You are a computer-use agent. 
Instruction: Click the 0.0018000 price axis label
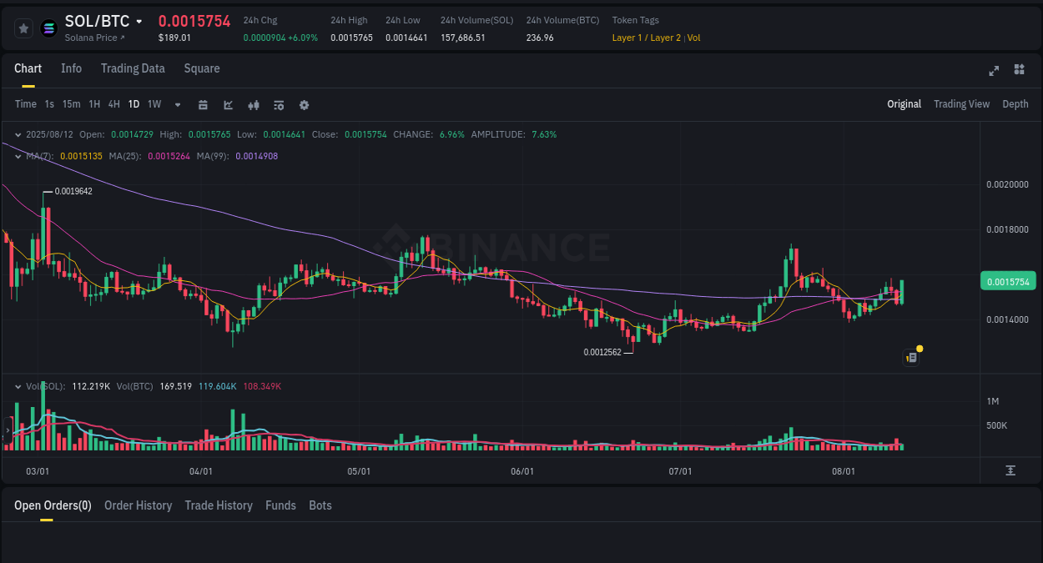[x=1007, y=229]
